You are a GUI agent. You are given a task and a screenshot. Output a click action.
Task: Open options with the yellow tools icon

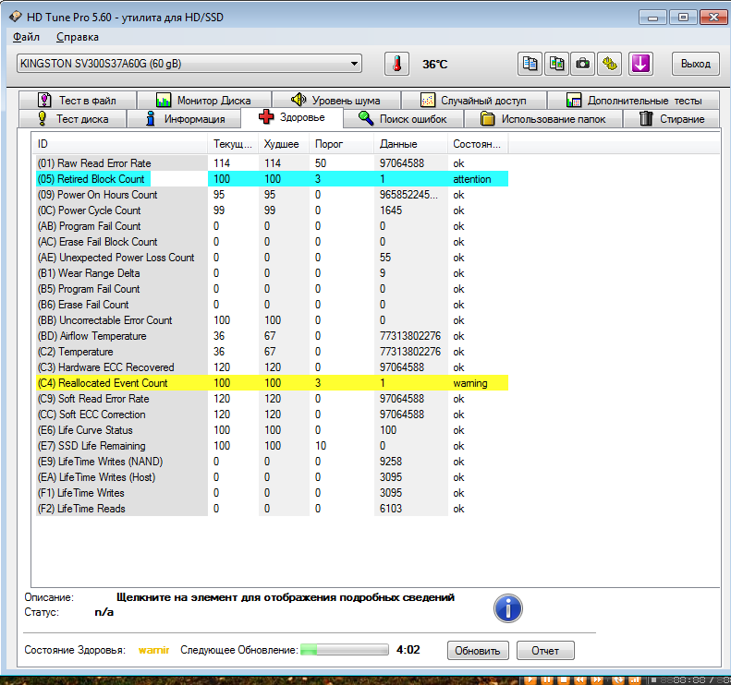pos(610,64)
